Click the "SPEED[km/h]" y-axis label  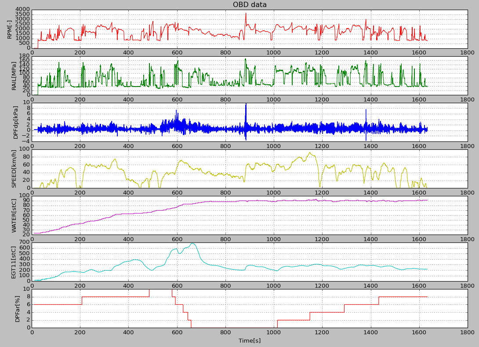click(x=14, y=169)
